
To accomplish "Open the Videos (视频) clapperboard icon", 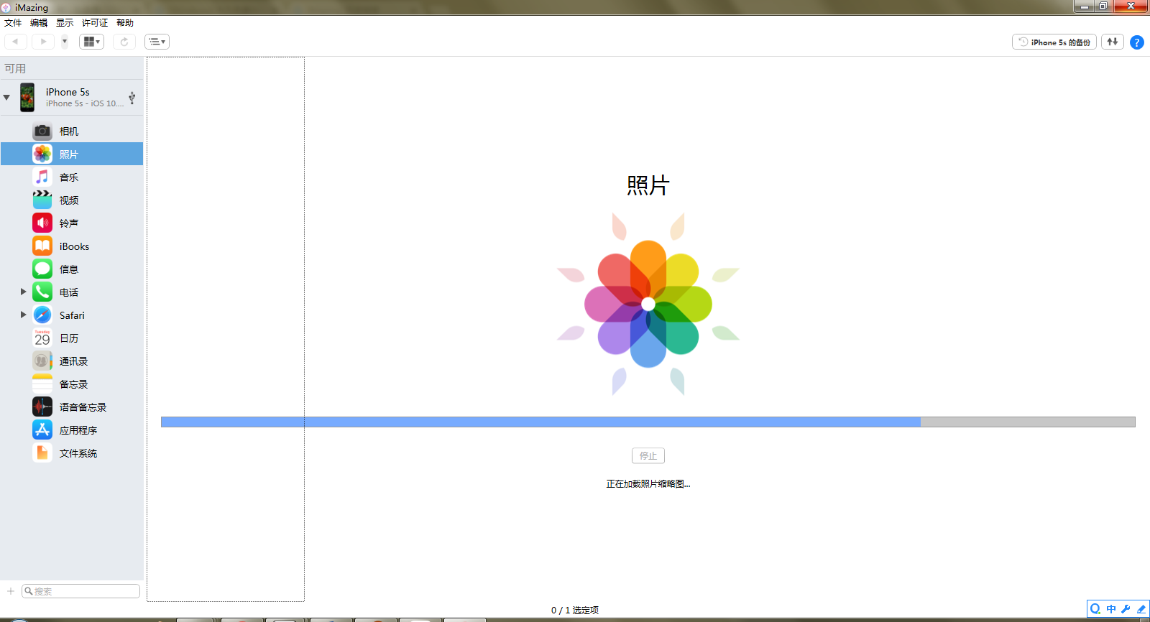I will tap(42, 200).
